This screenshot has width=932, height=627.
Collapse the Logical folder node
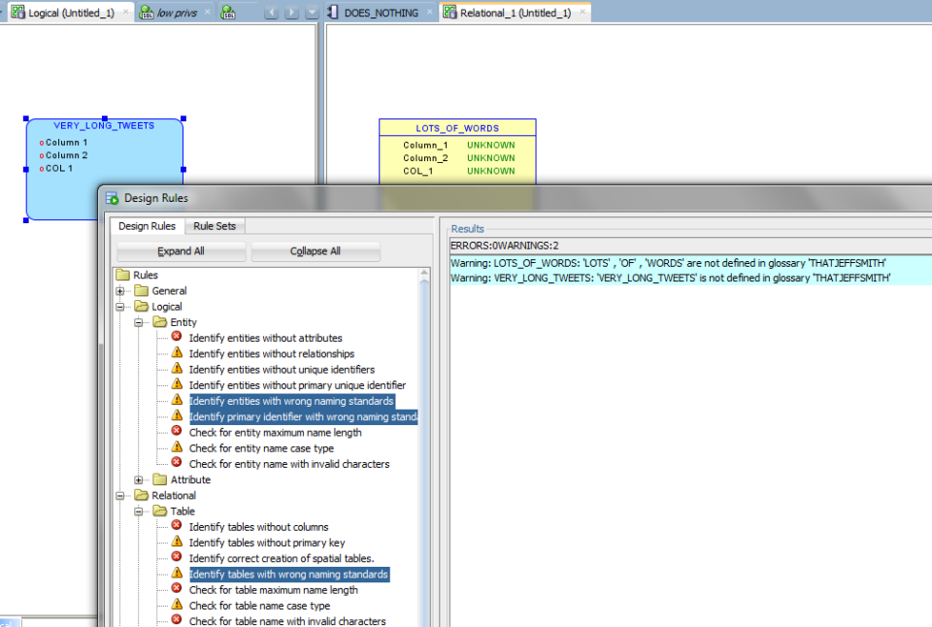[x=119, y=306]
